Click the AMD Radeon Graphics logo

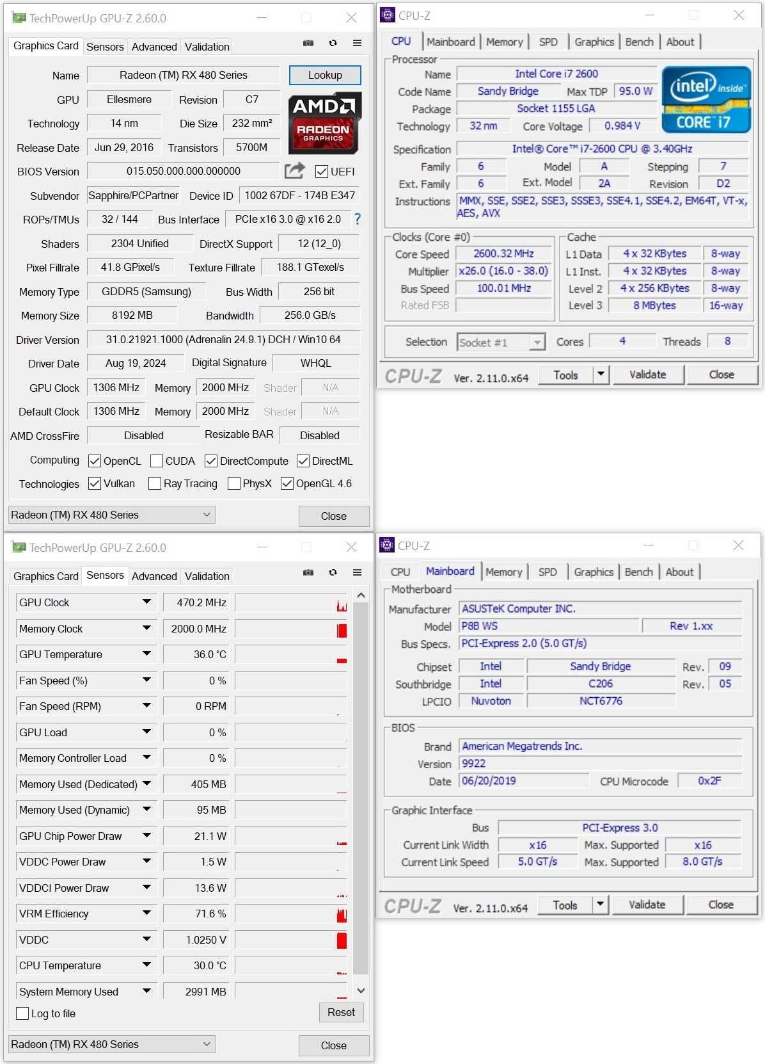point(324,124)
